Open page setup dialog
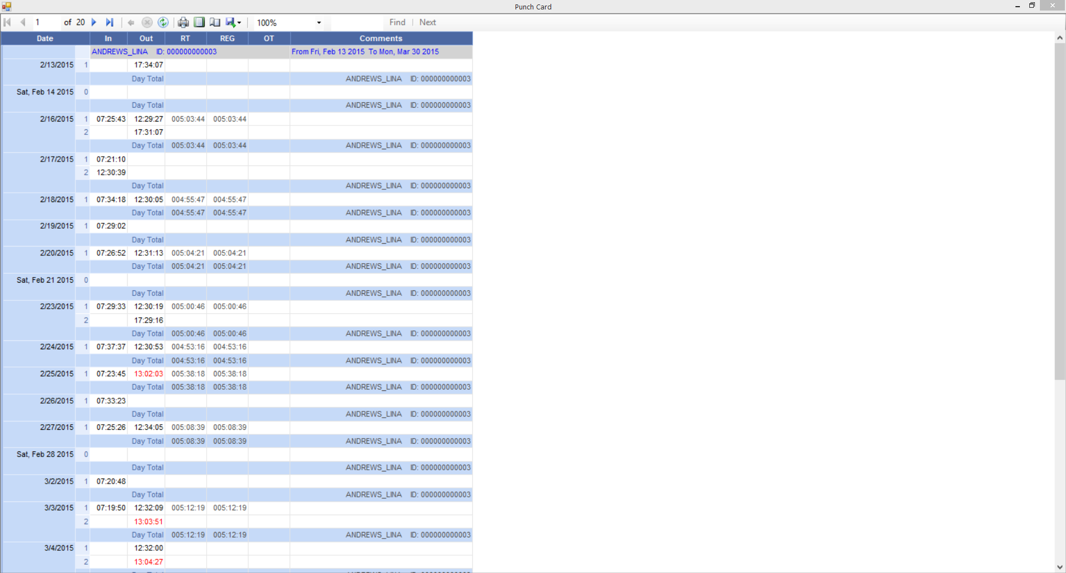This screenshot has height=573, width=1066. pos(214,22)
